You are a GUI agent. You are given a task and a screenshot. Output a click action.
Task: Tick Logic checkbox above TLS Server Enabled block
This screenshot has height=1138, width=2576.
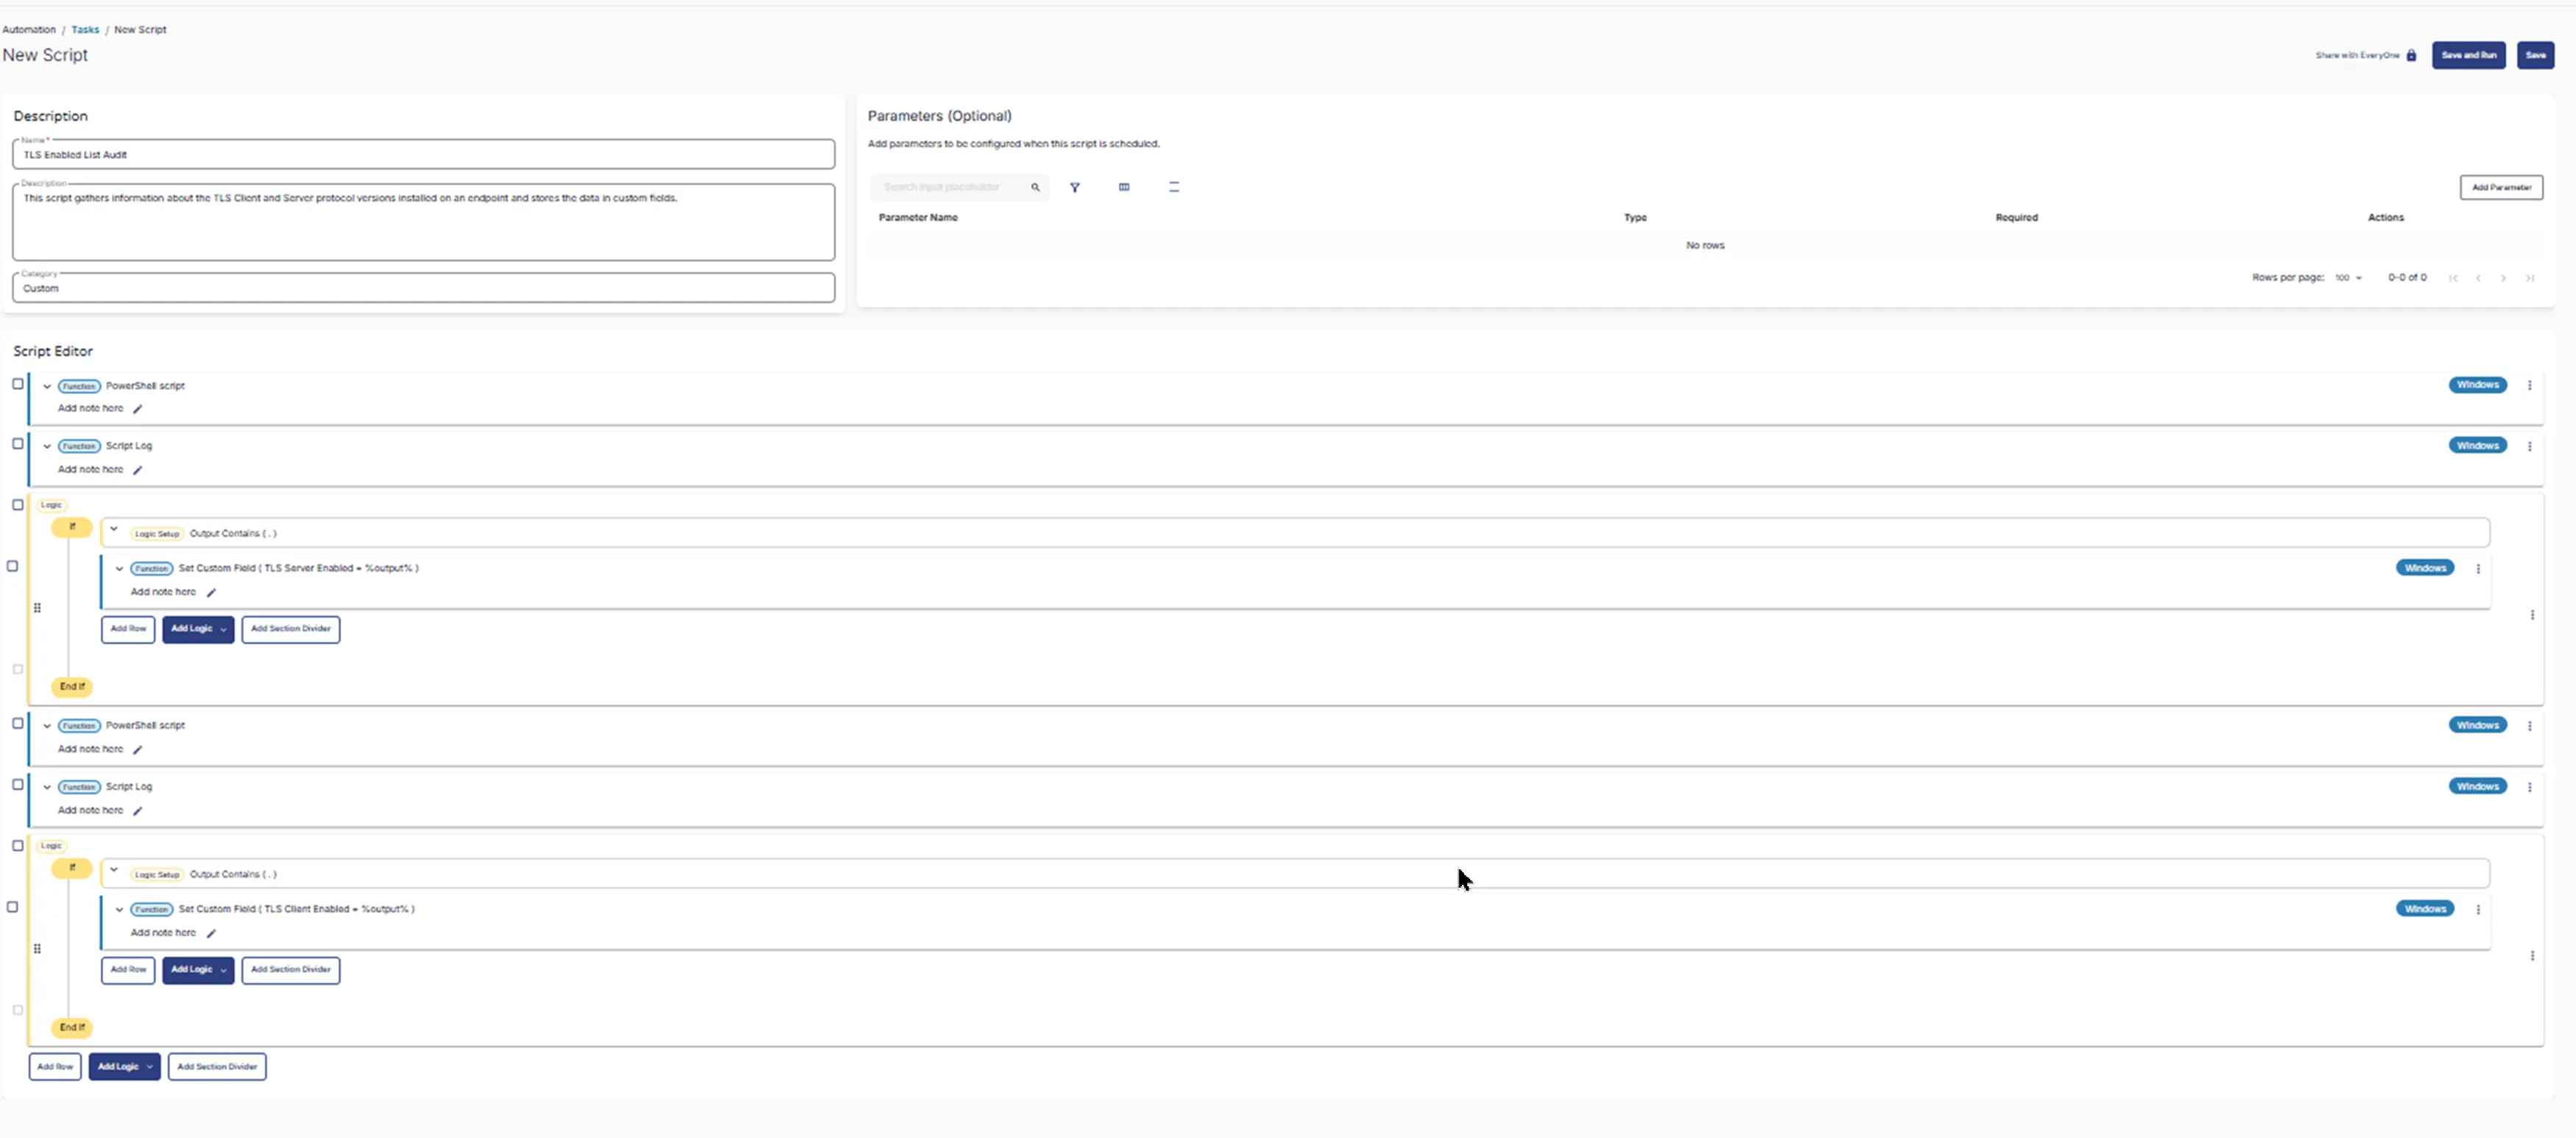[18, 505]
